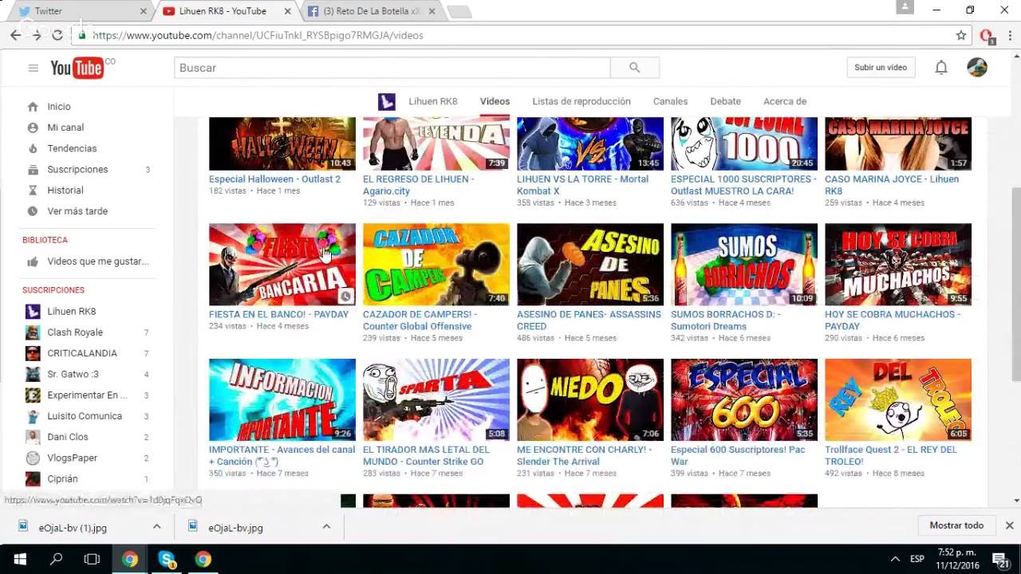Click the liked videos thumbs-up icon

[33, 261]
